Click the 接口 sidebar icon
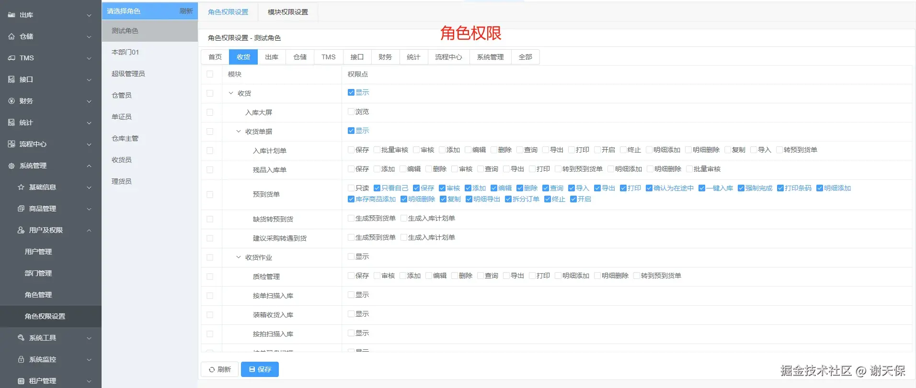This screenshot has width=916, height=388. point(11,79)
